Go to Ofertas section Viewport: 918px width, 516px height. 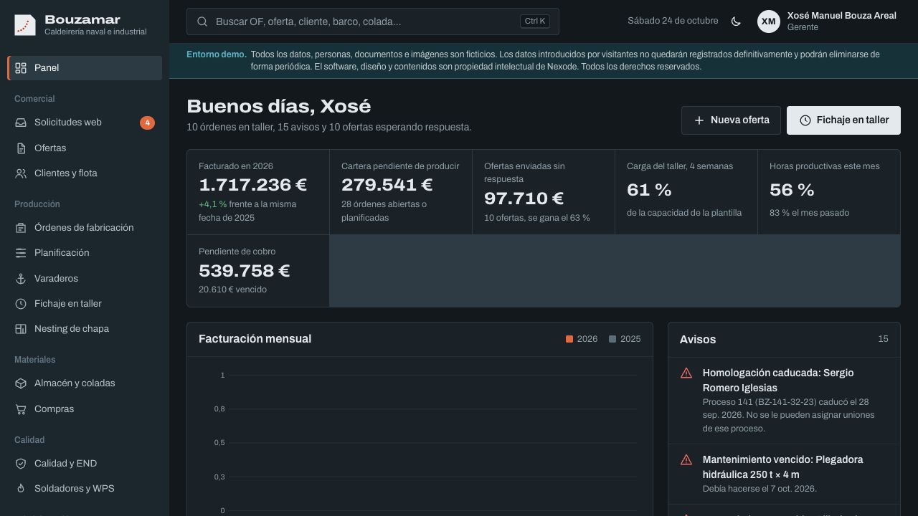(x=85, y=148)
